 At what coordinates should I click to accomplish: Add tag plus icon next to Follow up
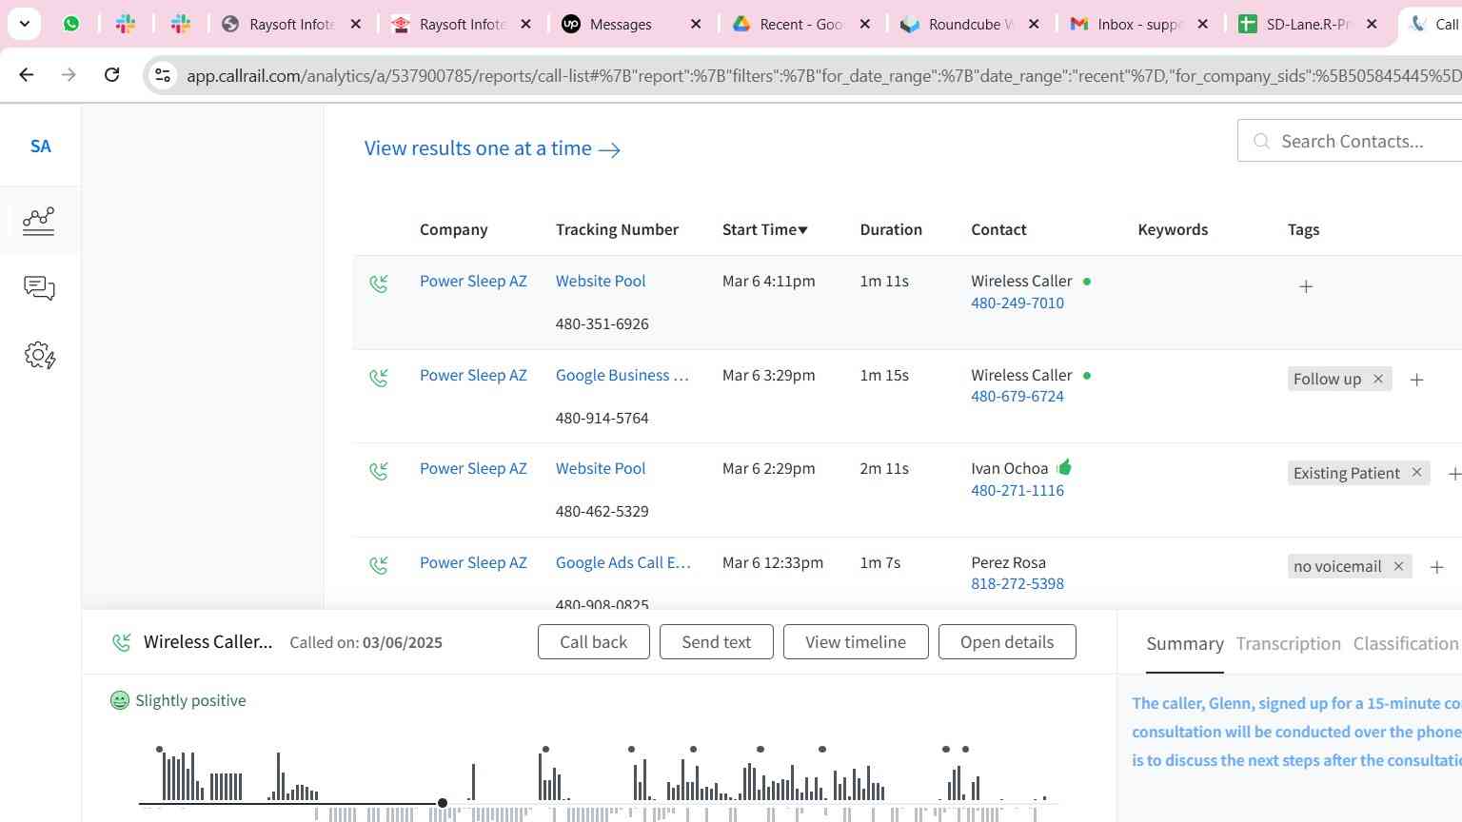point(1416,380)
